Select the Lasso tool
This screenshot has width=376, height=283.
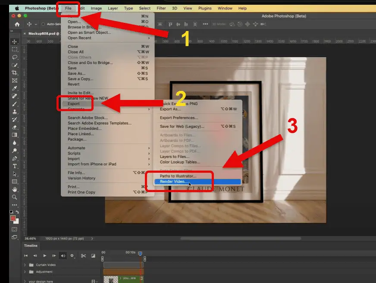pos(15,57)
